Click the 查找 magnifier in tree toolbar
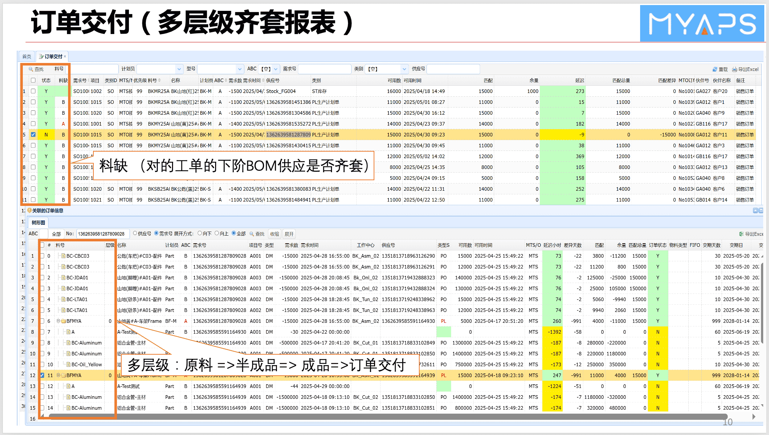 pyautogui.click(x=252, y=234)
